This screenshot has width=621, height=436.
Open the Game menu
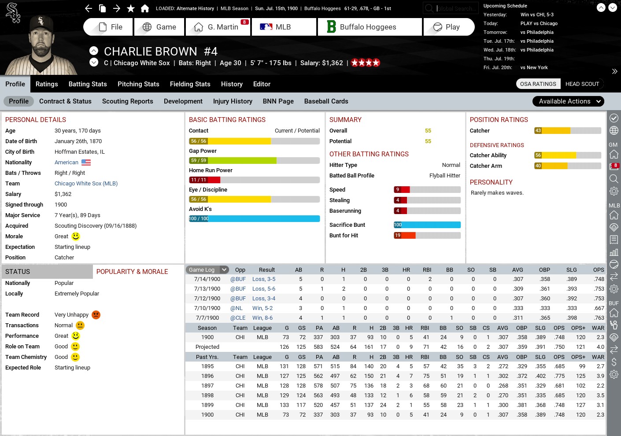pos(160,27)
